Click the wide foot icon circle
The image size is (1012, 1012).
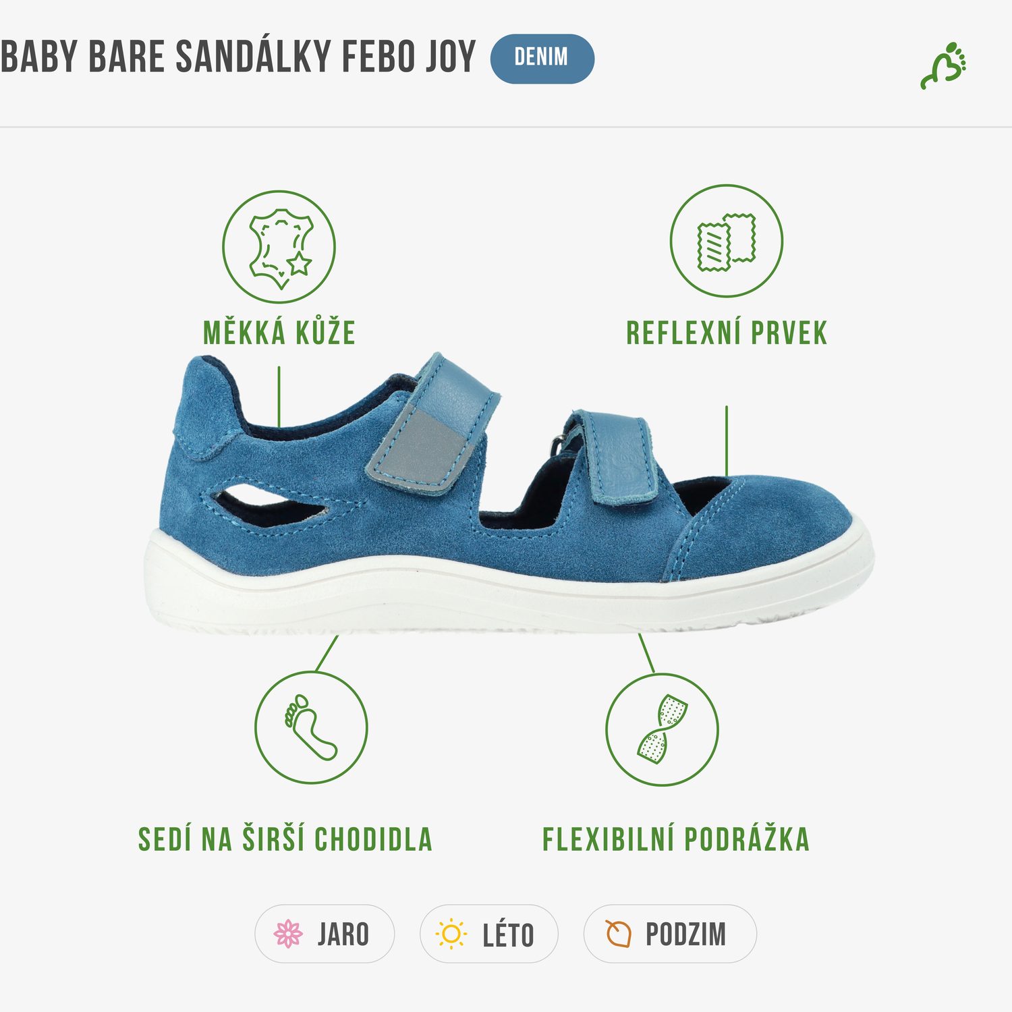pyautogui.click(x=311, y=727)
